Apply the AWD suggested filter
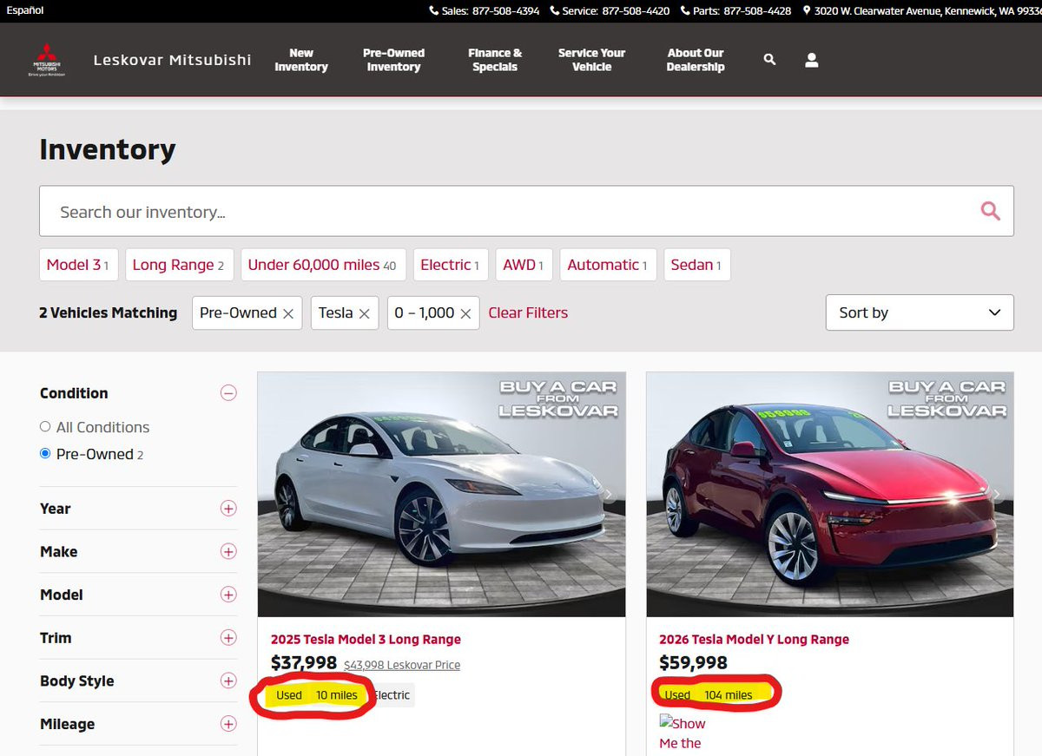This screenshot has width=1042, height=756. tap(524, 265)
